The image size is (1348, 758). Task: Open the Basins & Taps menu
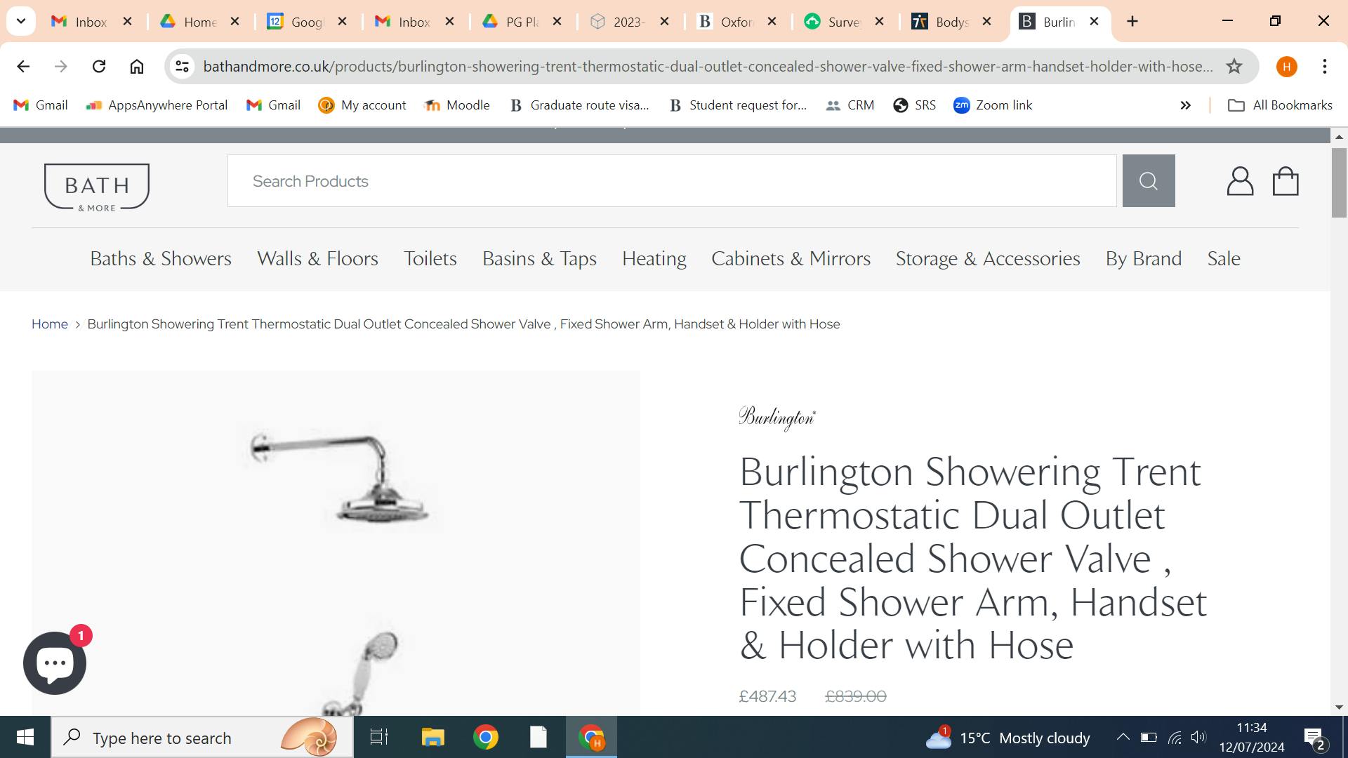(539, 259)
